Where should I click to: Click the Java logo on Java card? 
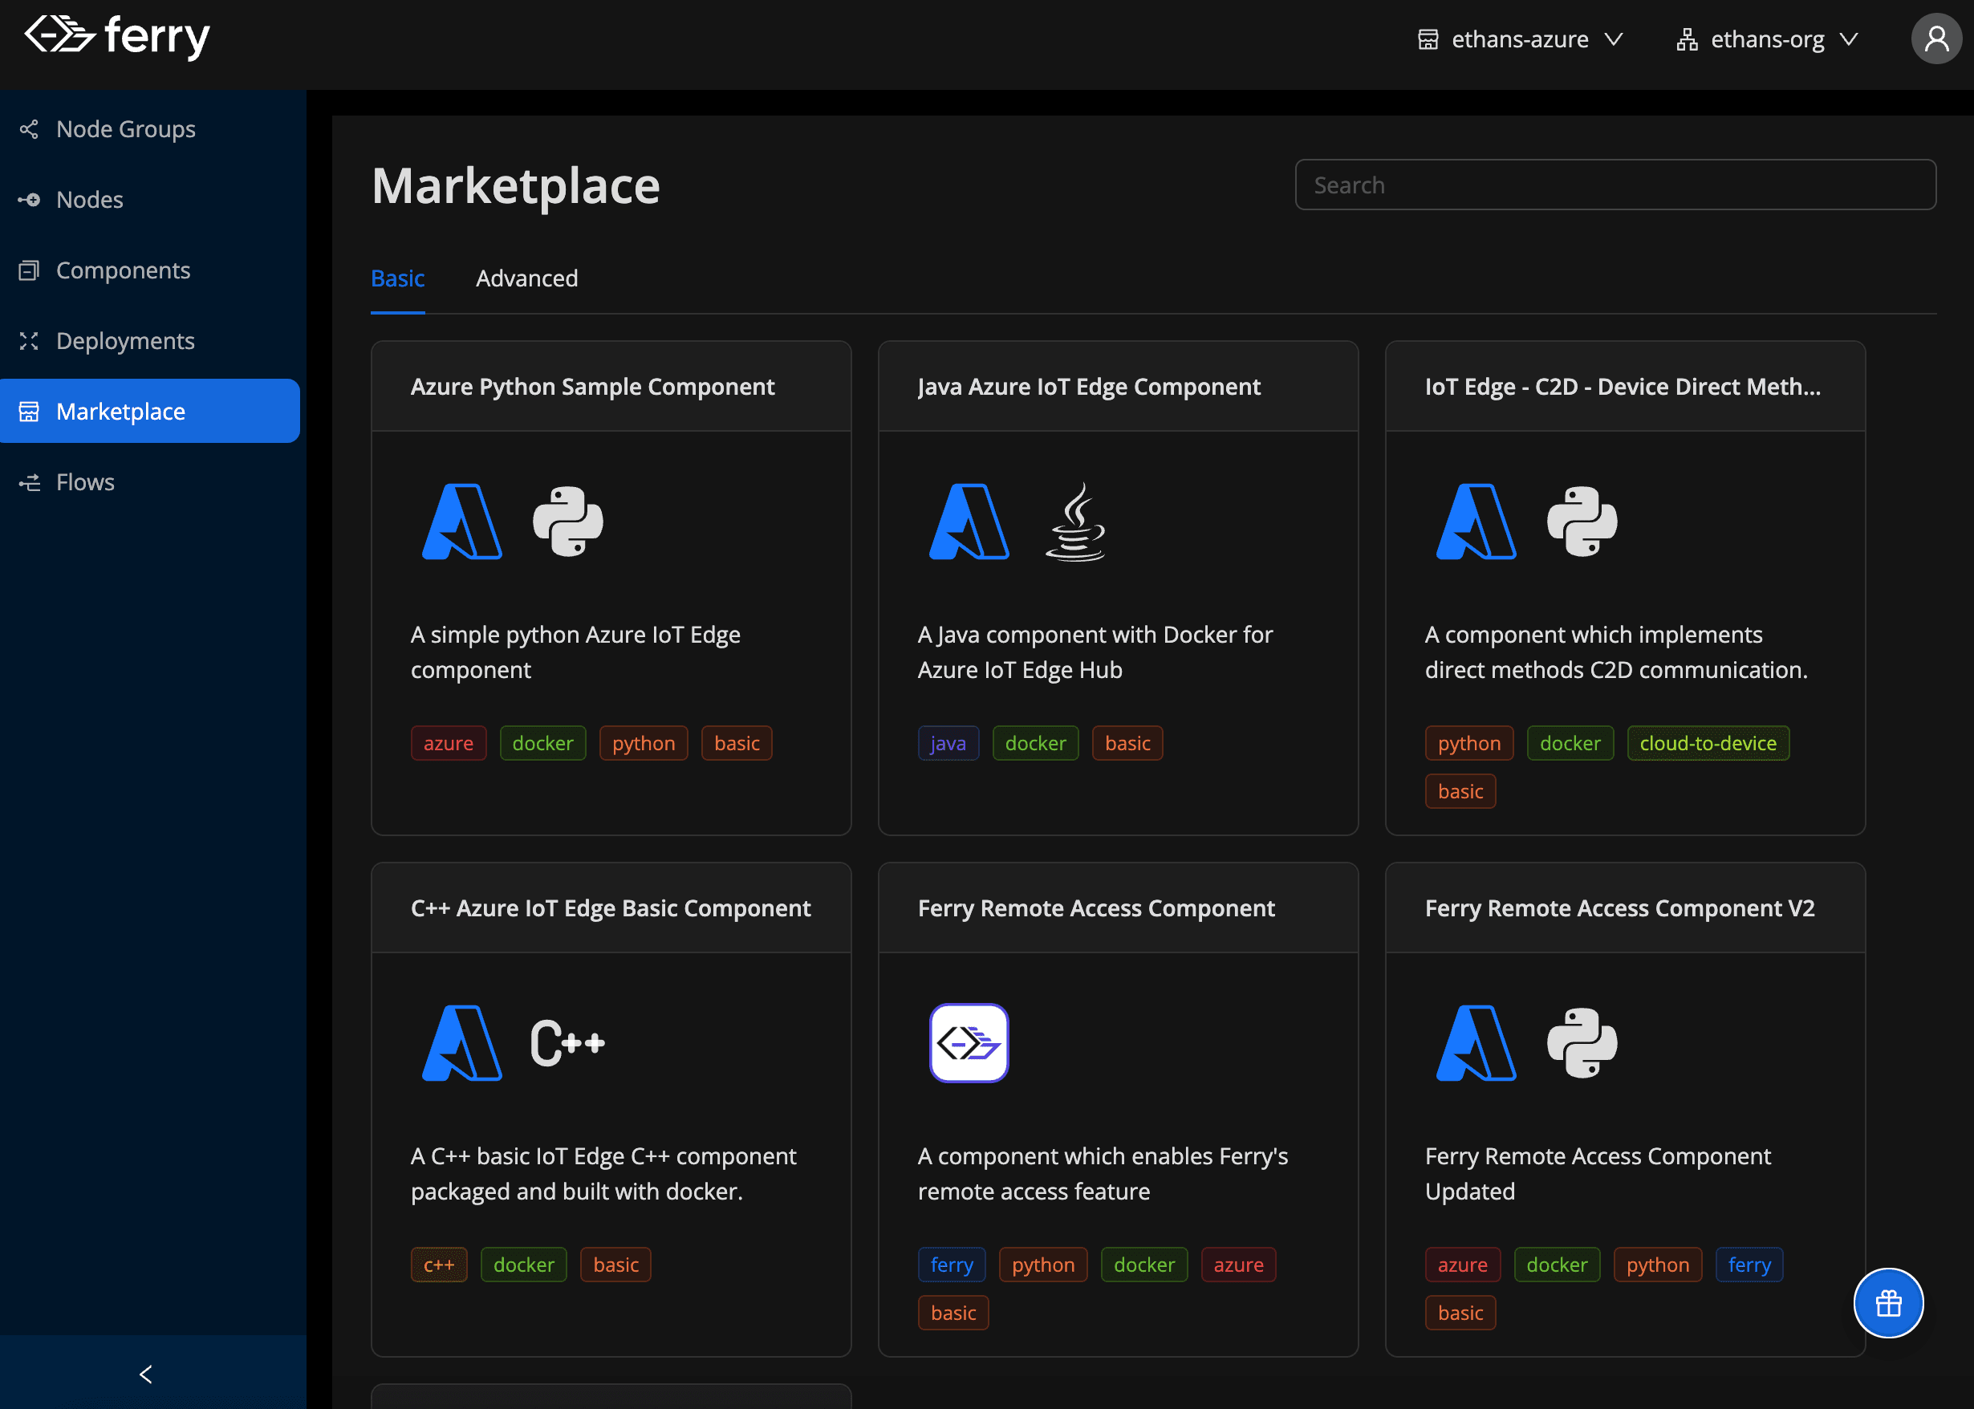click(x=1076, y=522)
